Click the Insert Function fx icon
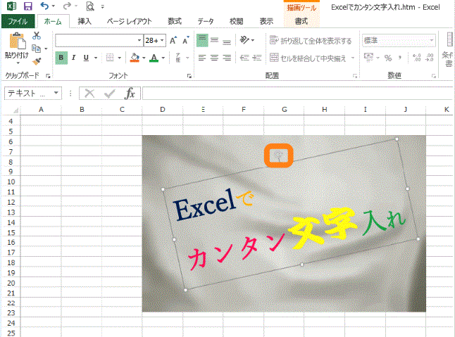 (x=130, y=94)
